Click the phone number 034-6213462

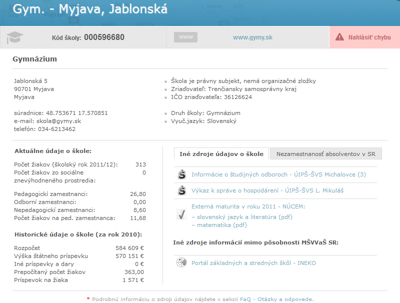[x=56, y=129]
